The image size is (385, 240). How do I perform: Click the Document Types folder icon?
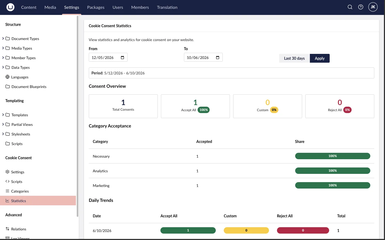tap(8, 39)
